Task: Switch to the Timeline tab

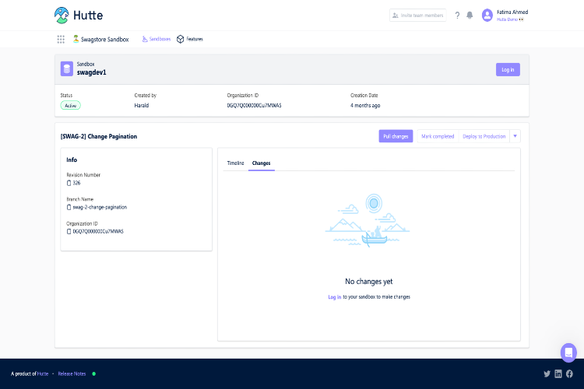Action: click(x=235, y=163)
